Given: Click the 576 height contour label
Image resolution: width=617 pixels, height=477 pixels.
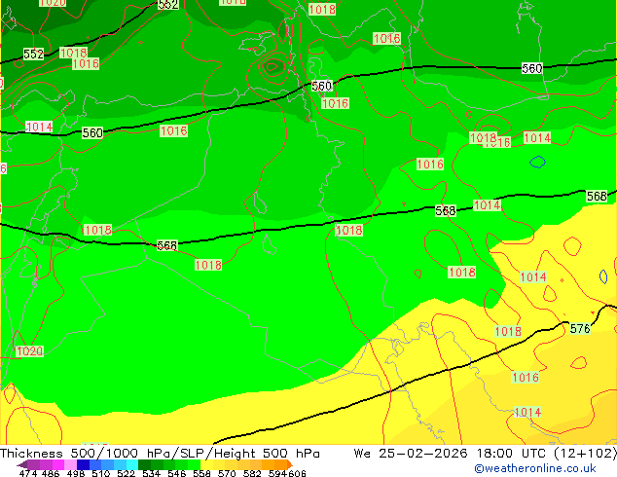Looking at the screenshot, I should [580, 329].
